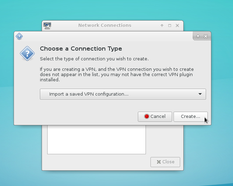The image size is (233, 186).
Task: Select the 'Import a saved VPN configuration' text
Action: (x=89, y=94)
